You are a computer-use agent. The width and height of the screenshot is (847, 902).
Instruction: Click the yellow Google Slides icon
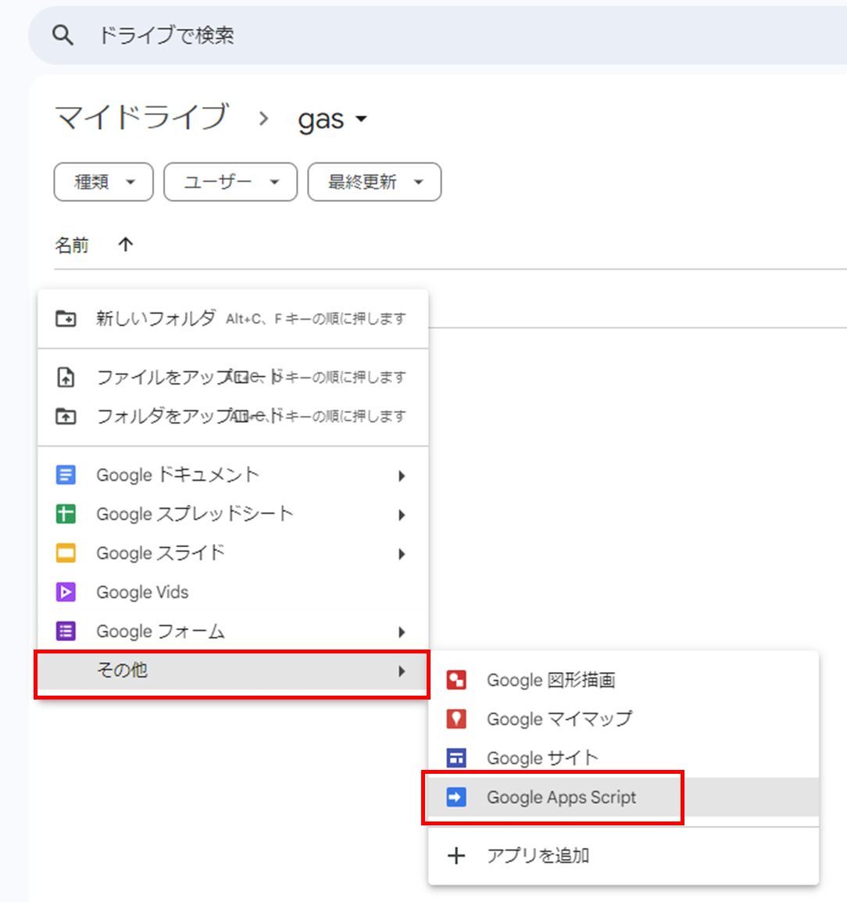(x=66, y=553)
